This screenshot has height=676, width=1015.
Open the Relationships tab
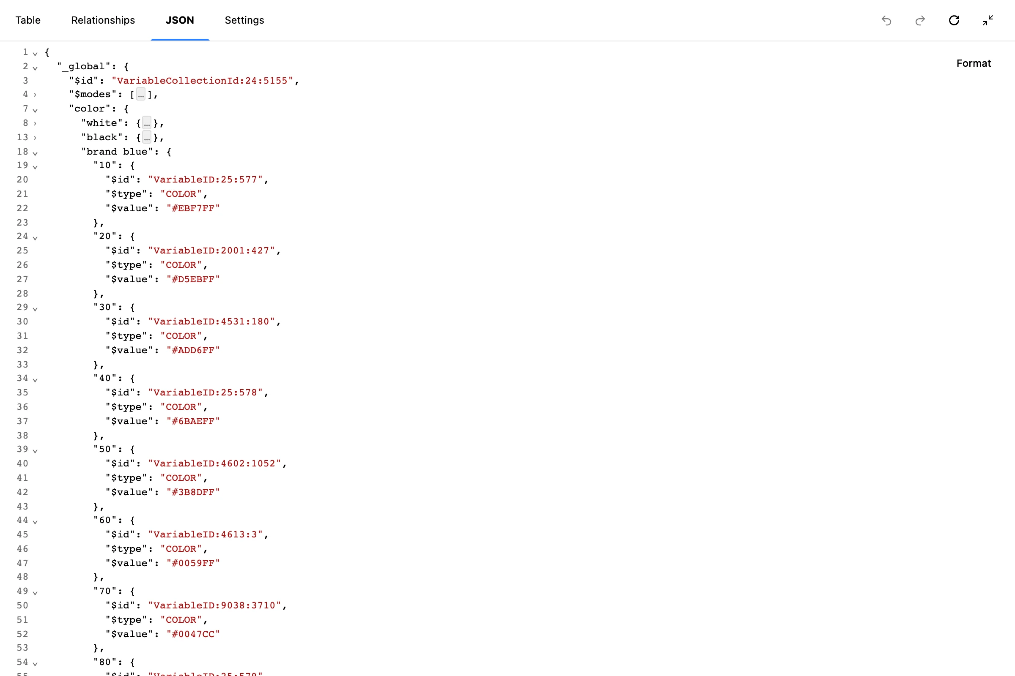(x=103, y=20)
